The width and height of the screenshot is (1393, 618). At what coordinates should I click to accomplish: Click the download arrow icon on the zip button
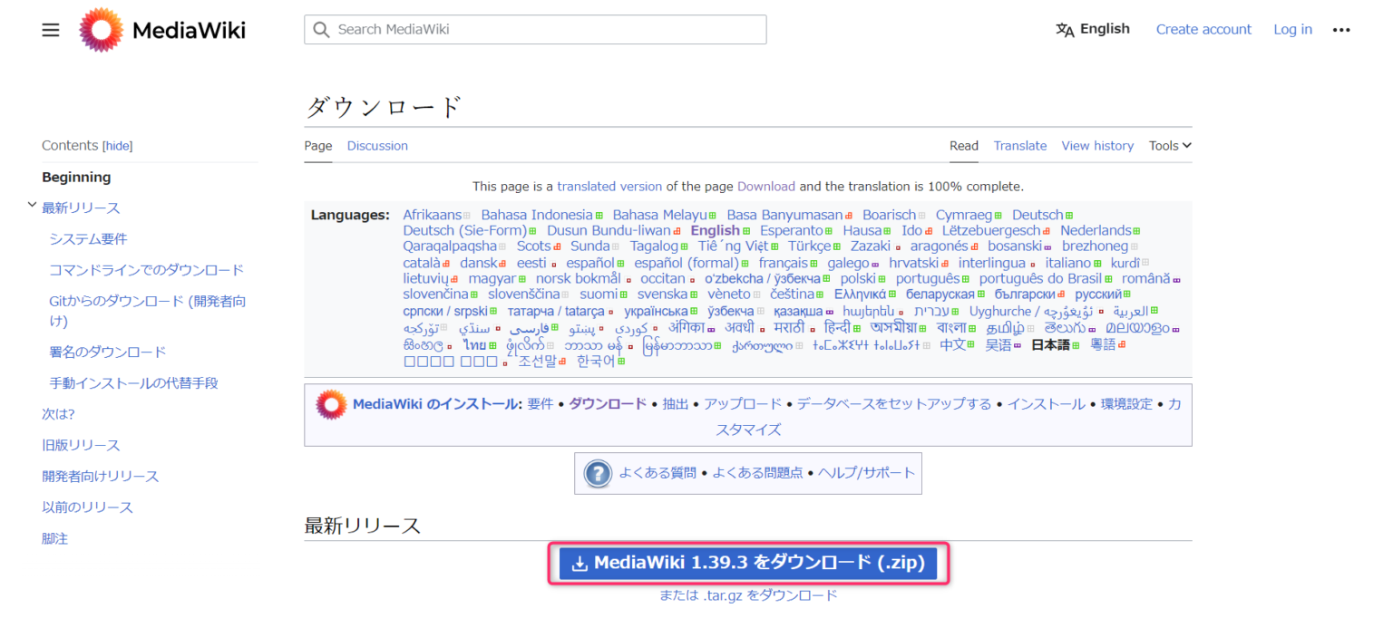pyautogui.click(x=580, y=563)
